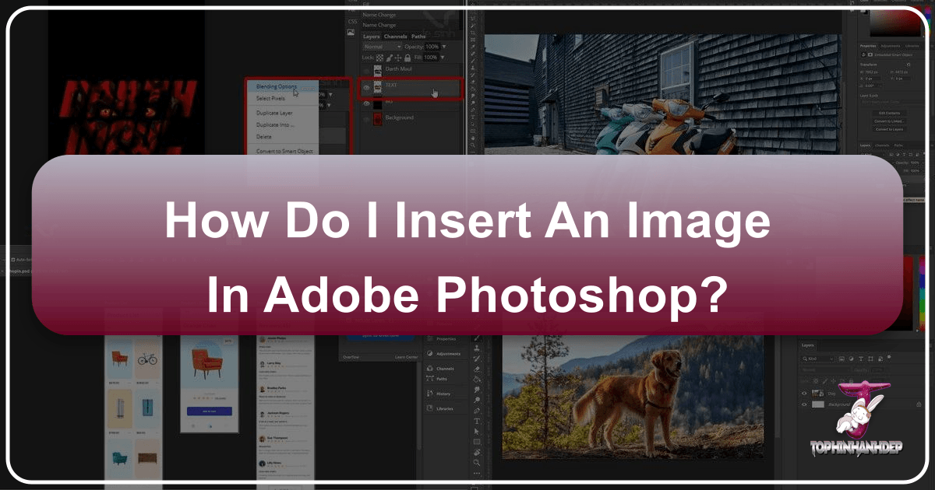This screenshot has height=490, width=935.
Task: Hide the TEXT layer
Action: [366, 88]
